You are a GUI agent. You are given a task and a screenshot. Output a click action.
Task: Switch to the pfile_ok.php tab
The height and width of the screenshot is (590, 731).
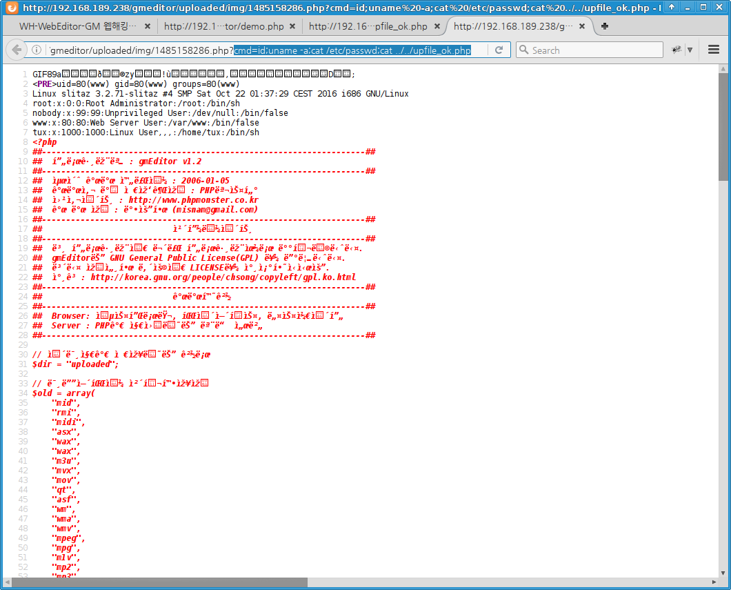(x=368, y=27)
